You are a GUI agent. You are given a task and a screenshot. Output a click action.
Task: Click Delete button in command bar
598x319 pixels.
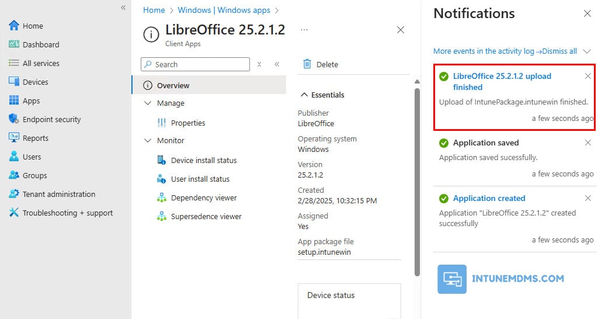coord(321,64)
